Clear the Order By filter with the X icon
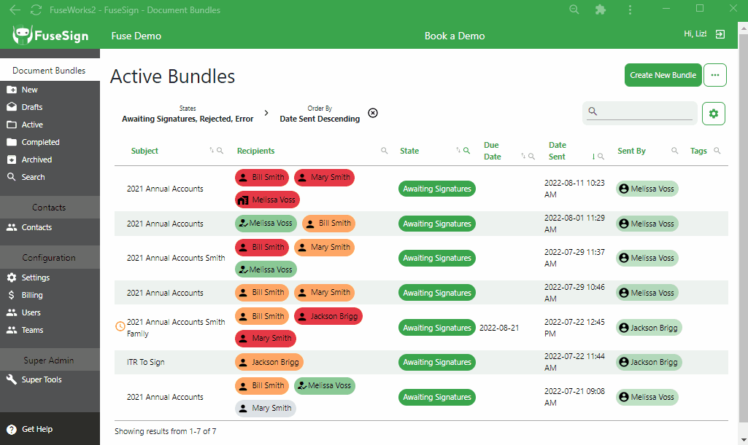 point(373,113)
